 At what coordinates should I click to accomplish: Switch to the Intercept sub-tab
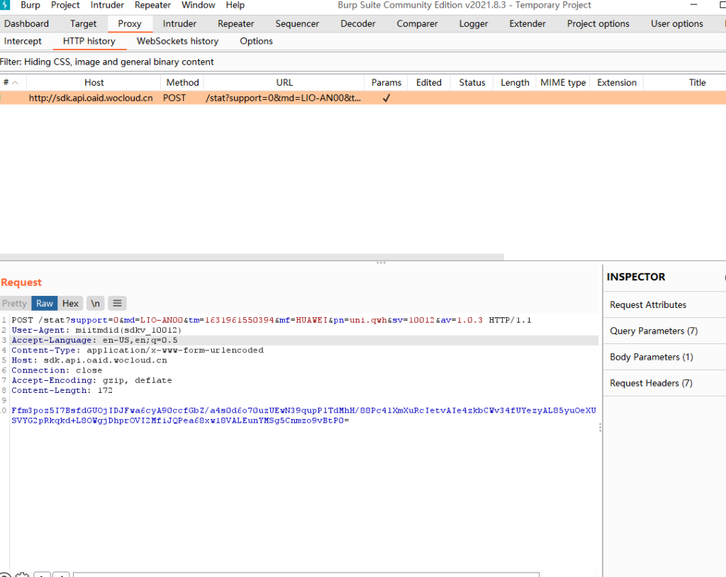(x=23, y=41)
